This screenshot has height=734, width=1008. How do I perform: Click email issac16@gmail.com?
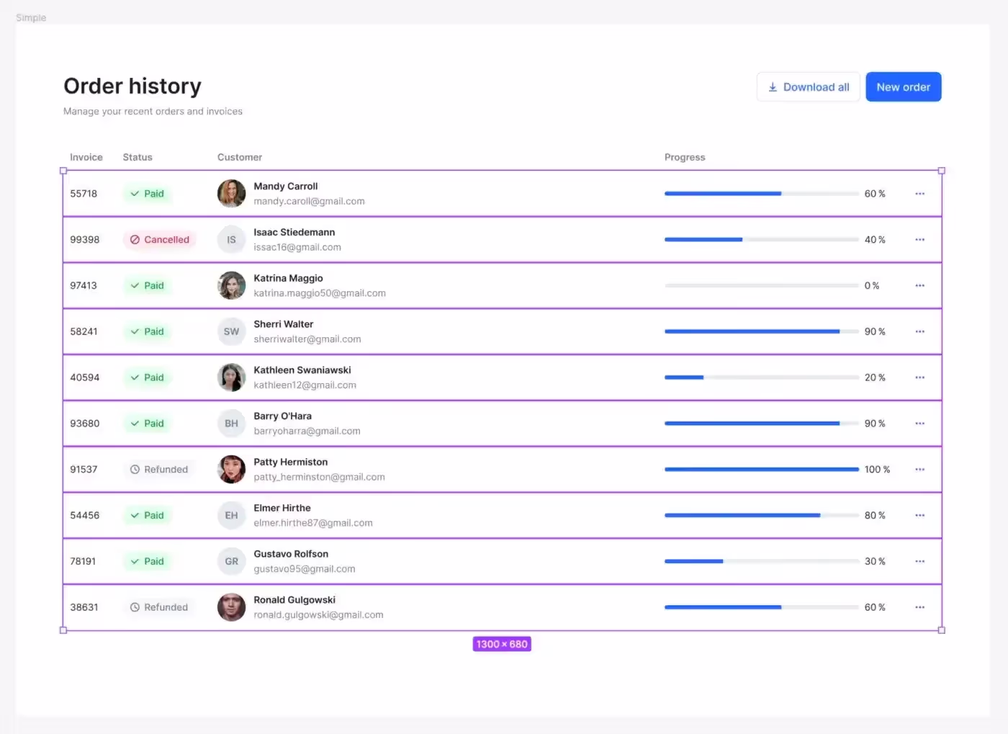[x=297, y=247]
